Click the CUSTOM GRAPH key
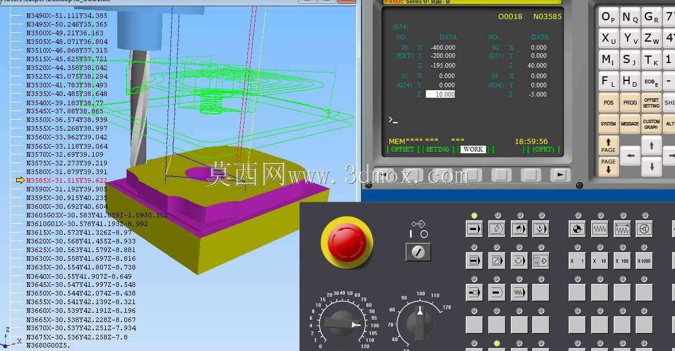The height and width of the screenshot is (351, 675). (651, 124)
